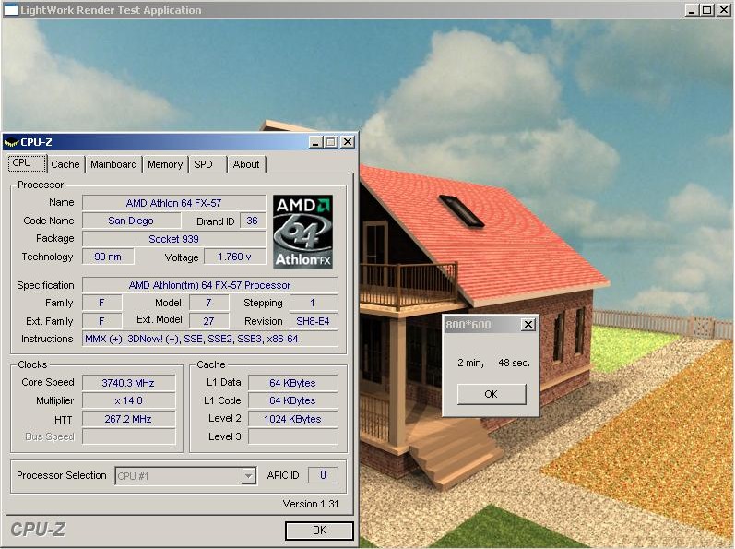Close the LightWork Render Test Application
The image size is (735, 549).
tap(723, 10)
